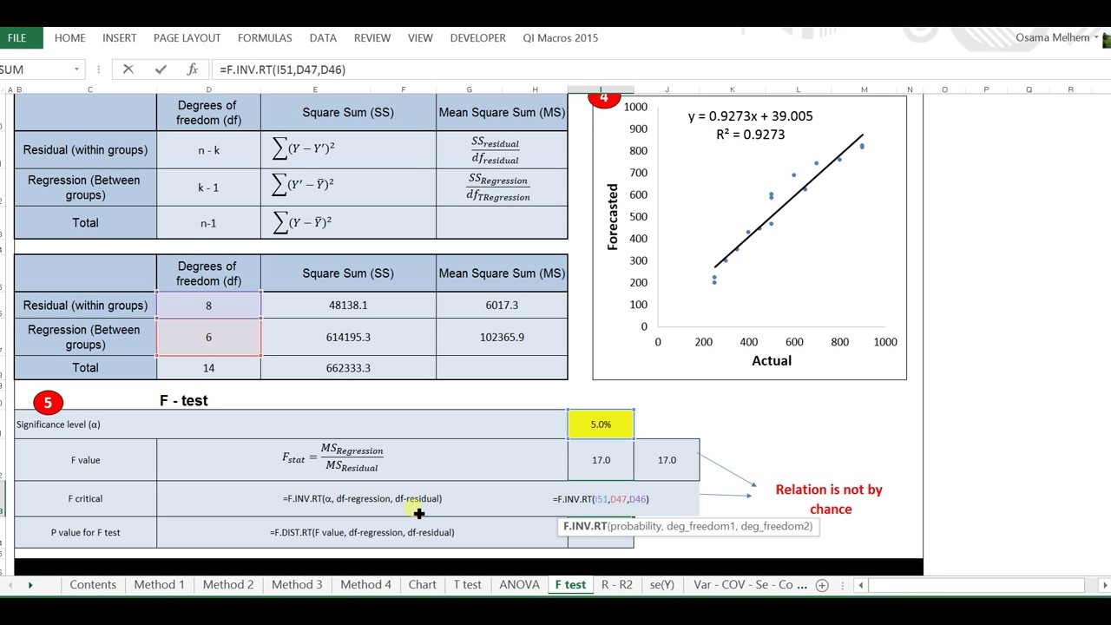This screenshot has width=1111, height=625.
Task: Switch to the Method 2 sheet
Action: tap(228, 585)
